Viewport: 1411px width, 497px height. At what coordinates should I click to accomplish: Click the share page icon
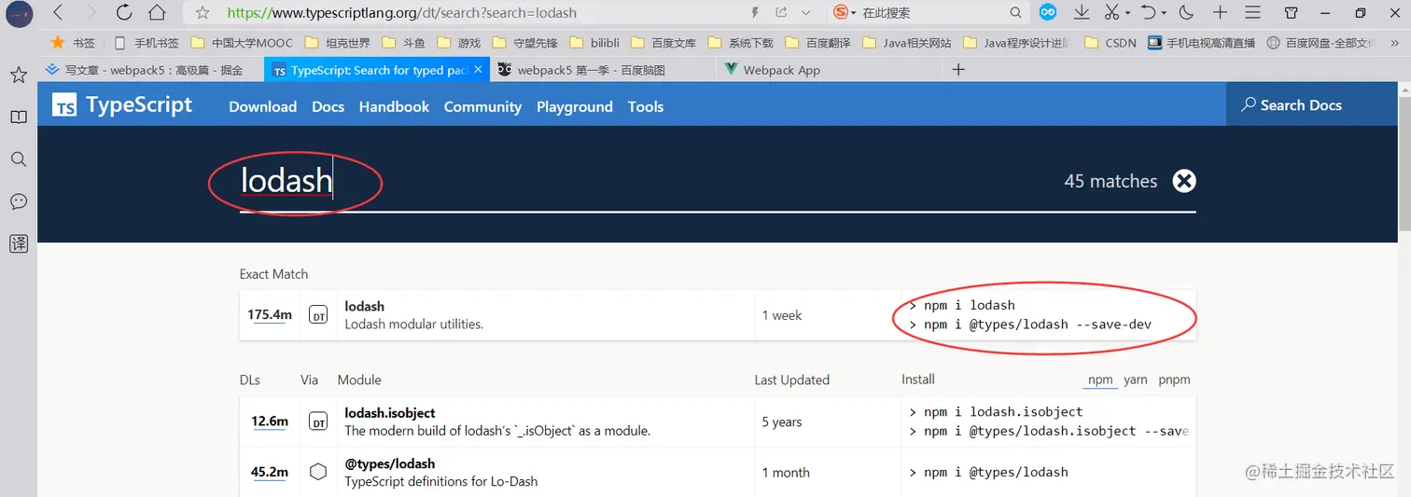781,12
